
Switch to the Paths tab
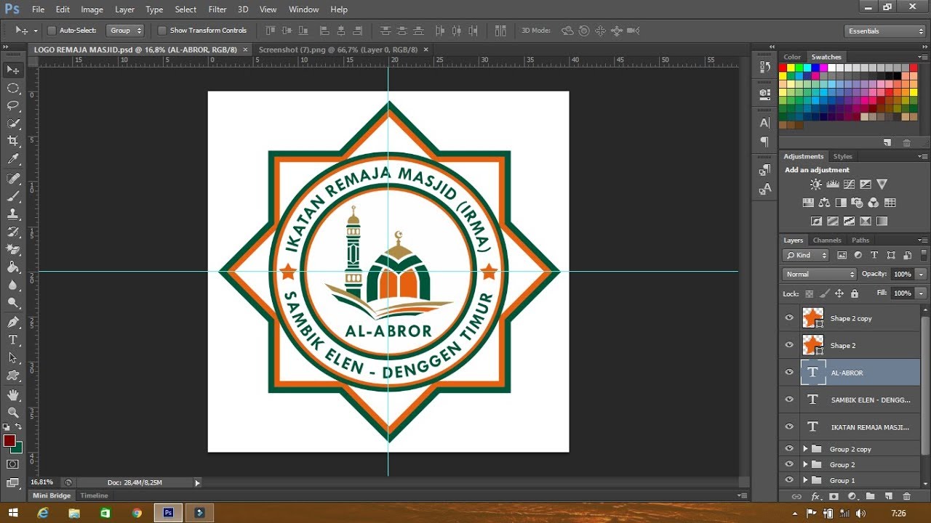pyautogui.click(x=860, y=240)
